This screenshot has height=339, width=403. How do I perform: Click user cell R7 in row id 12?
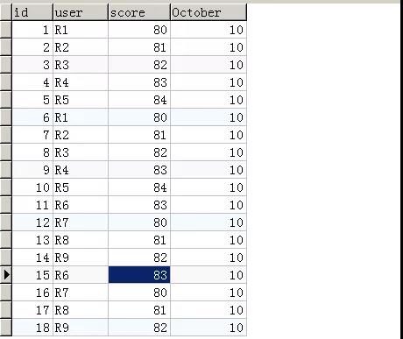pos(81,222)
